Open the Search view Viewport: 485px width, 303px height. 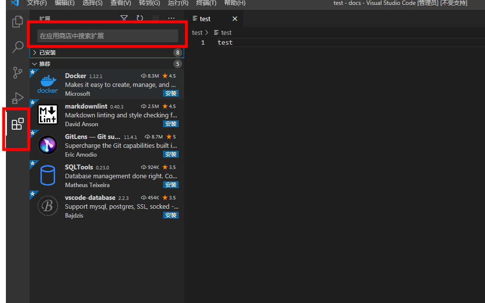click(17, 47)
